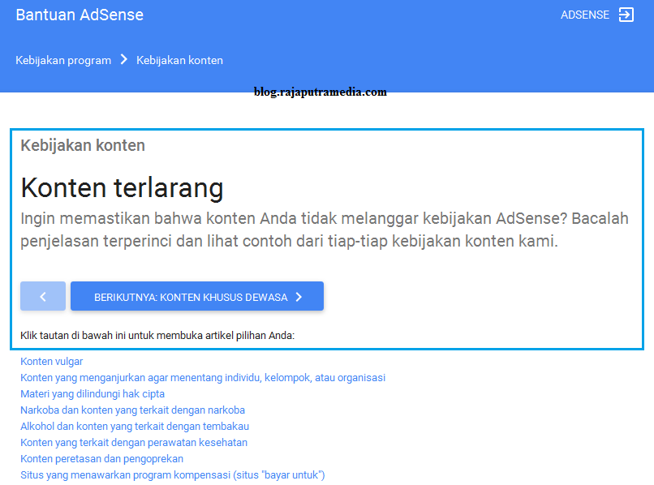Go to Berikutnya: Konten Khusus Dewasa
The width and height of the screenshot is (654, 485).
coord(197,296)
